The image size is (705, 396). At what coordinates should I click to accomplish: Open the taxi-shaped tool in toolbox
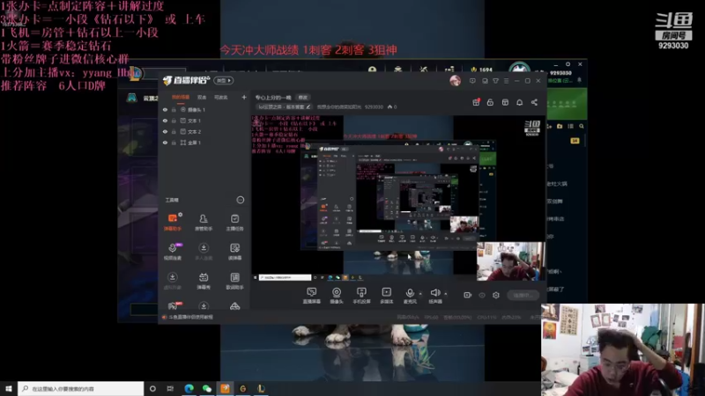click(234, 306)
